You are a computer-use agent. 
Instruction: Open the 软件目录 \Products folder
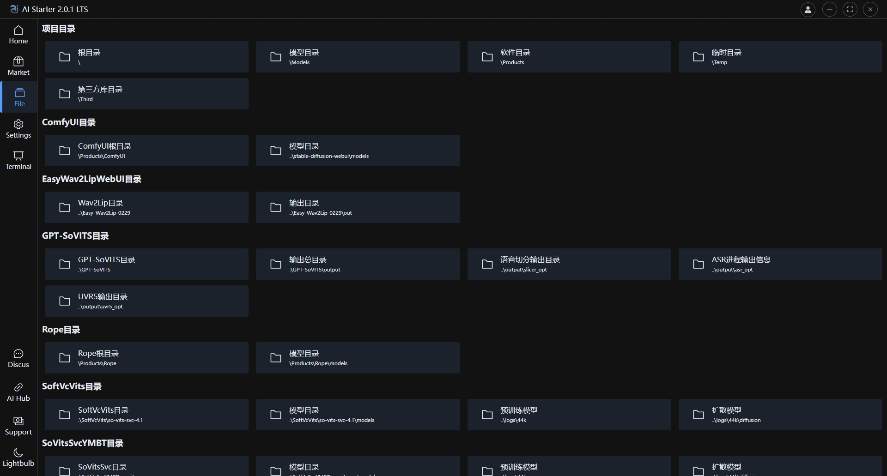pyautogui.click(x=569, y=57)
